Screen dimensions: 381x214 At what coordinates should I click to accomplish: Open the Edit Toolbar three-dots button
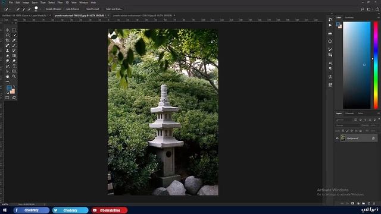coord(7,81)
